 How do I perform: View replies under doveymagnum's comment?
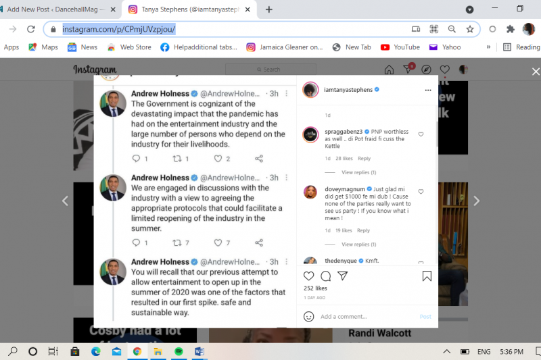[x=358, y=245]
